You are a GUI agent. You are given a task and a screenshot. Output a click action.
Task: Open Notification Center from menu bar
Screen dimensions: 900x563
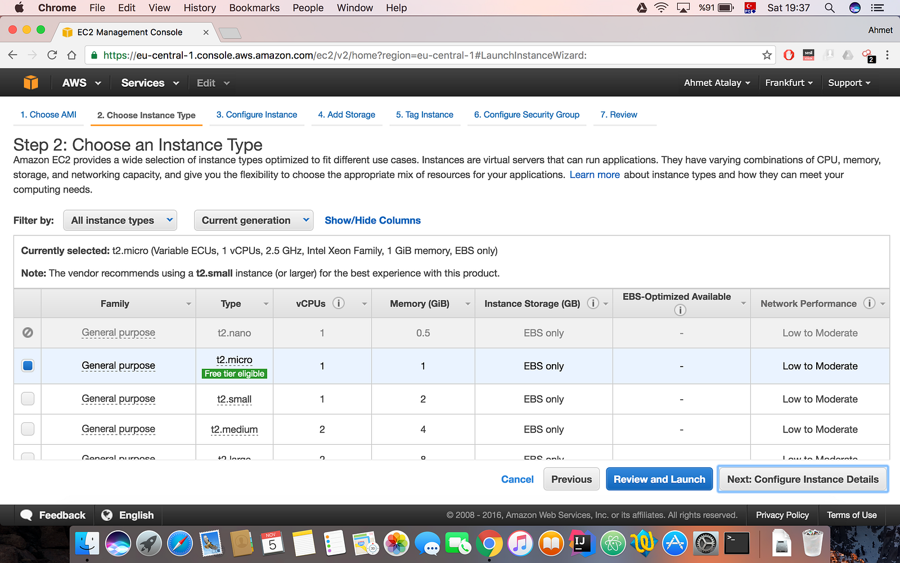coord(877,8)
